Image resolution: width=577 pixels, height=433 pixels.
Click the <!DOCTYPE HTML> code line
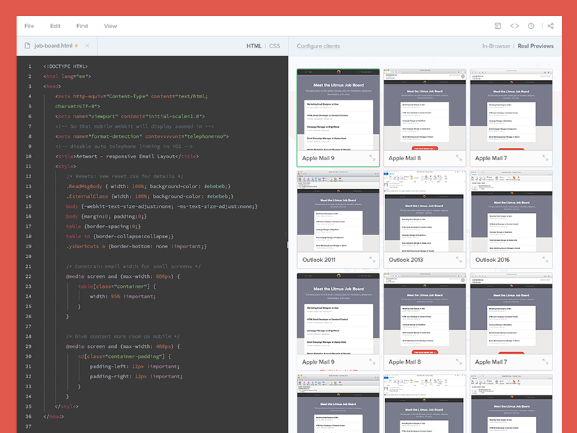coord(66,66)
